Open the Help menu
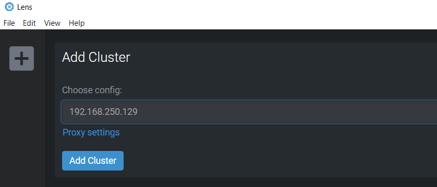Image resolution: width=437 pixels, height=187 pixels. (x=77, y=23)
